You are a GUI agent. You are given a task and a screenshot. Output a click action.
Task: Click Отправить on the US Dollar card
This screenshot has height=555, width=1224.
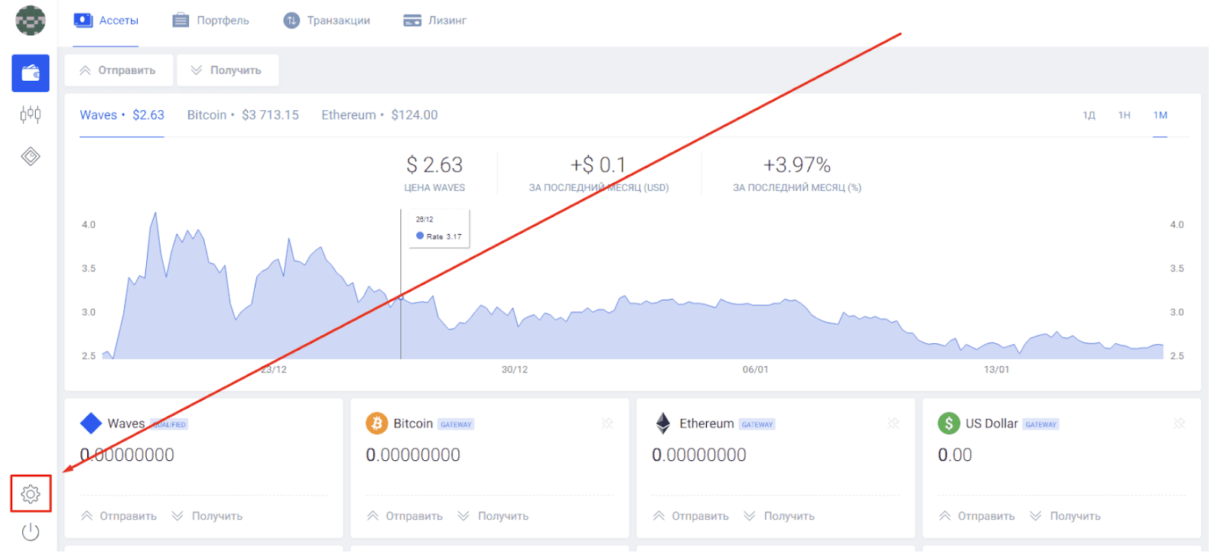tap(977, 516)
